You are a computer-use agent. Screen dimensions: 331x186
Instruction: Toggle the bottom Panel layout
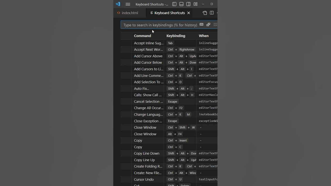[181, 4]
